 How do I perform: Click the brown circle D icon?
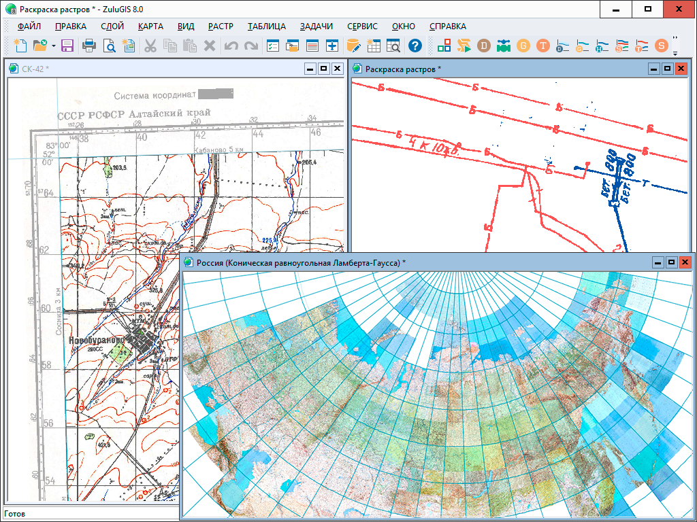point(484,46)
